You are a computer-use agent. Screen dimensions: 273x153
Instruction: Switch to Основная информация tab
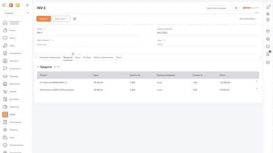click(x=50, y=57)
